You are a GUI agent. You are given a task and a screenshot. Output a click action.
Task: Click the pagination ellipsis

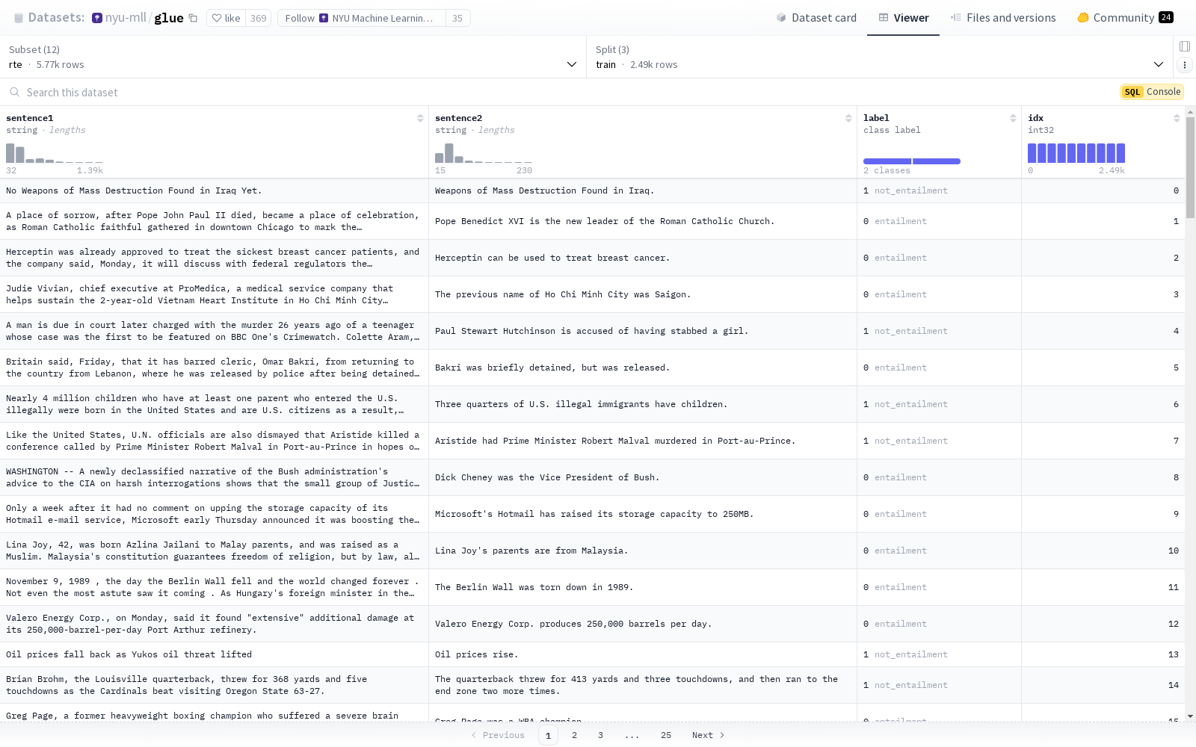[x=632, y=735]
